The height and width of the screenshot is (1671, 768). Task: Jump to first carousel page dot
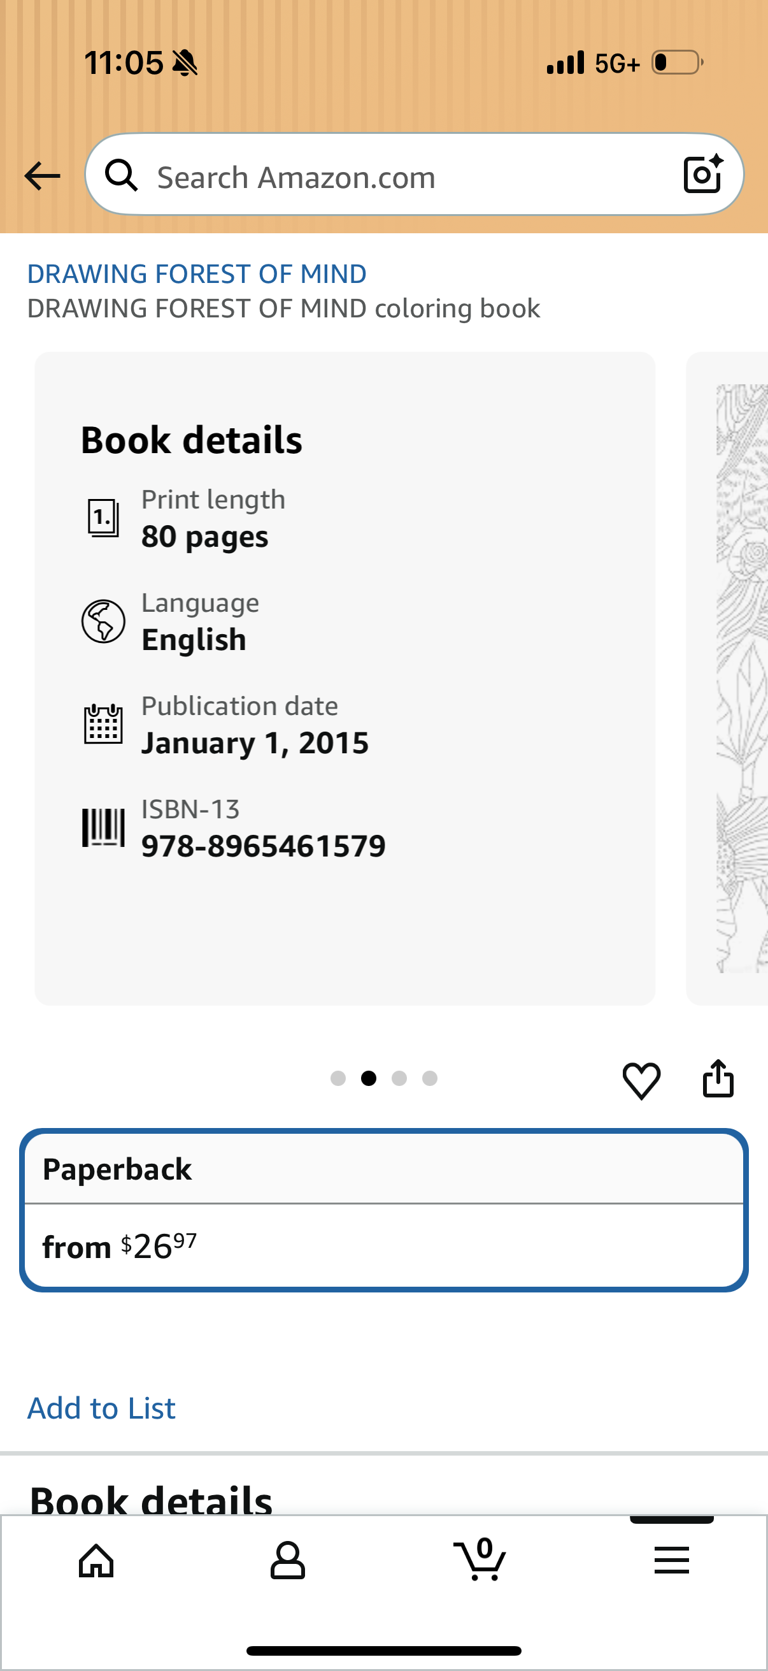pyautogui.click(x=338, y=1078)
